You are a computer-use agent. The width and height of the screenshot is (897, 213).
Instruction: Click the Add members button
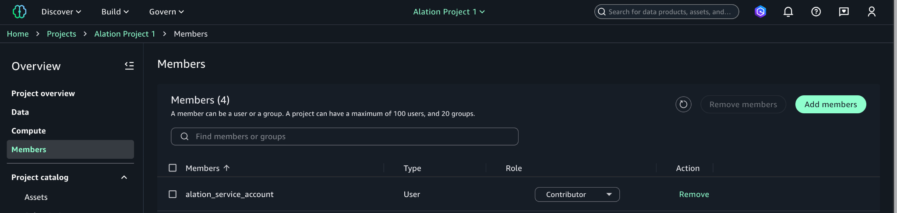(x=830, y=105)
